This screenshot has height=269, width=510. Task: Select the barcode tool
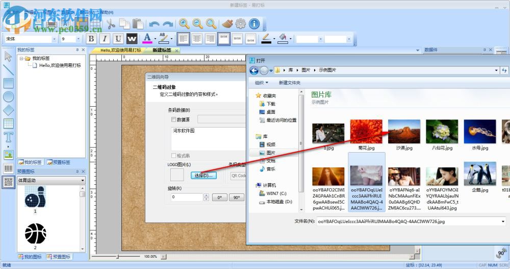[8, 168]
